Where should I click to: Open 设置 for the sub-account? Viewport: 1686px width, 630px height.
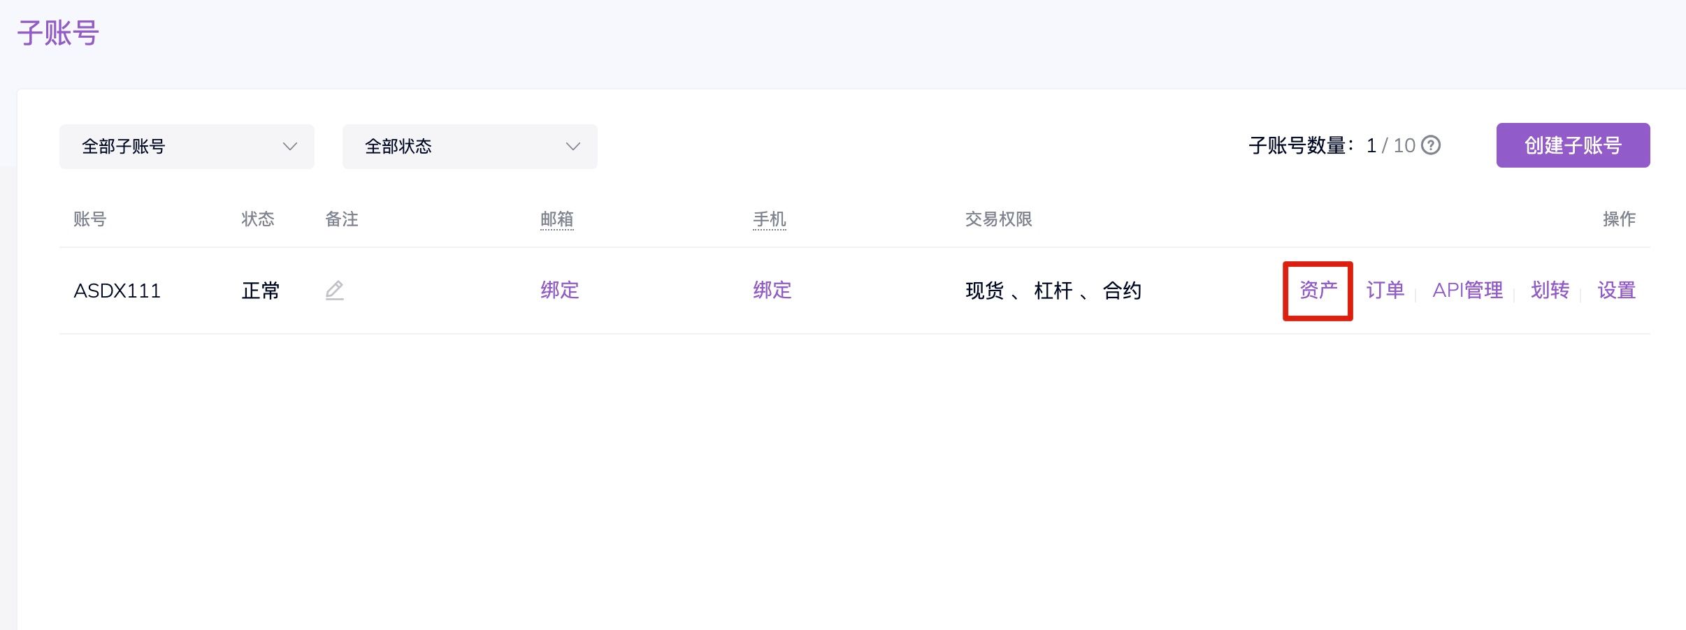coord(1616,290)
